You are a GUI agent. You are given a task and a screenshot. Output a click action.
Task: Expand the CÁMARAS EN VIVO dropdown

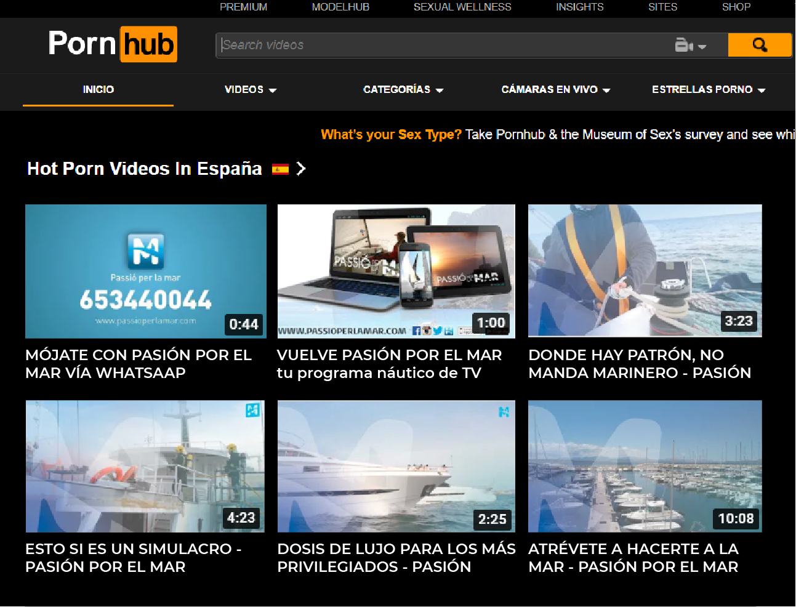tap(556, 90)
